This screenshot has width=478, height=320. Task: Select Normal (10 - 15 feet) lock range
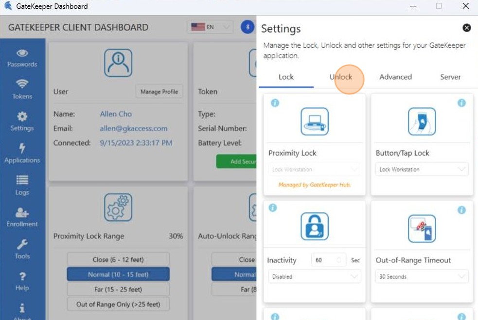(x=118, y=274)
